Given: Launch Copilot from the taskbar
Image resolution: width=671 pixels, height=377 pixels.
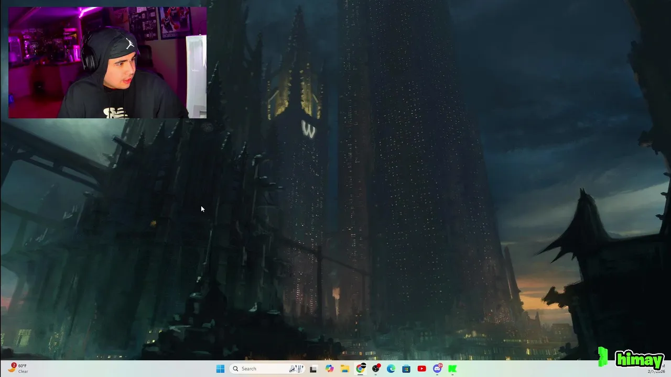Looking at the screenshot, I should tap(329, 369).
